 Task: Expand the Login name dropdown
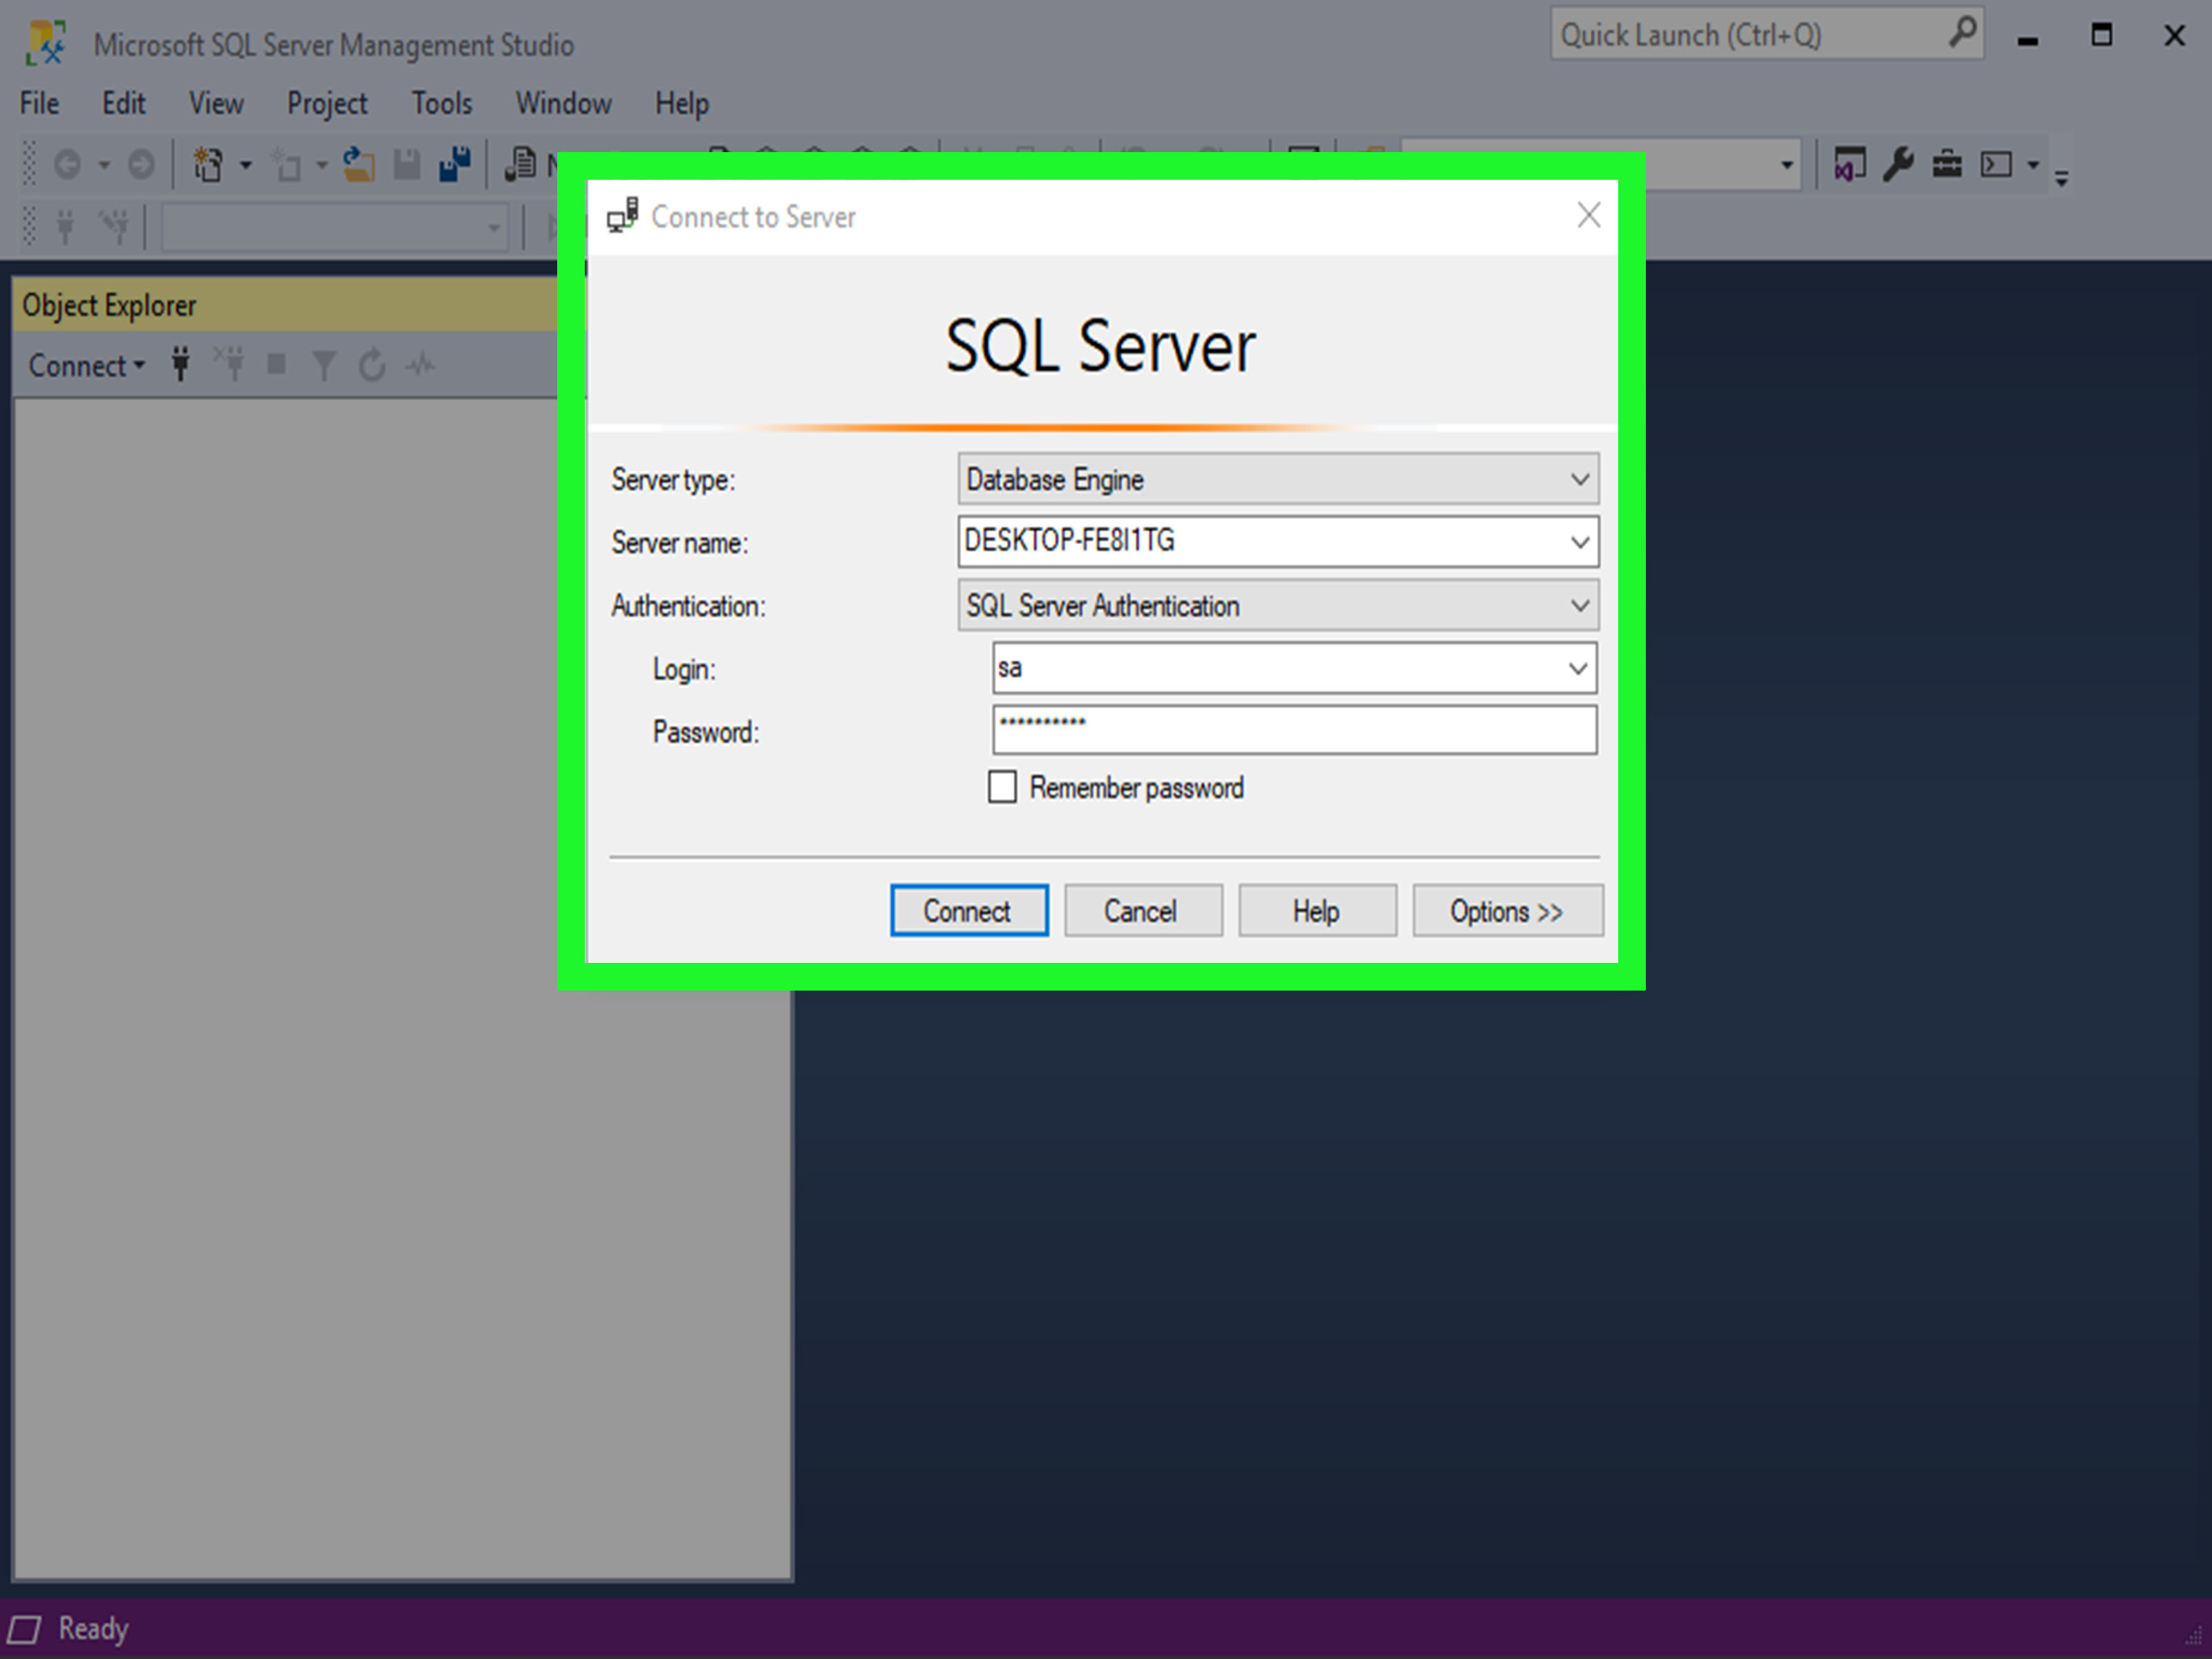tap(1578, 668)
